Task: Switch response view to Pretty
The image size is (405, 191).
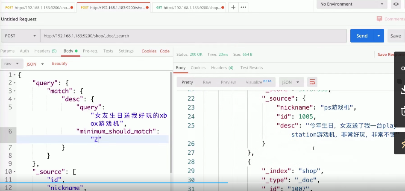Action: [187, 82]
